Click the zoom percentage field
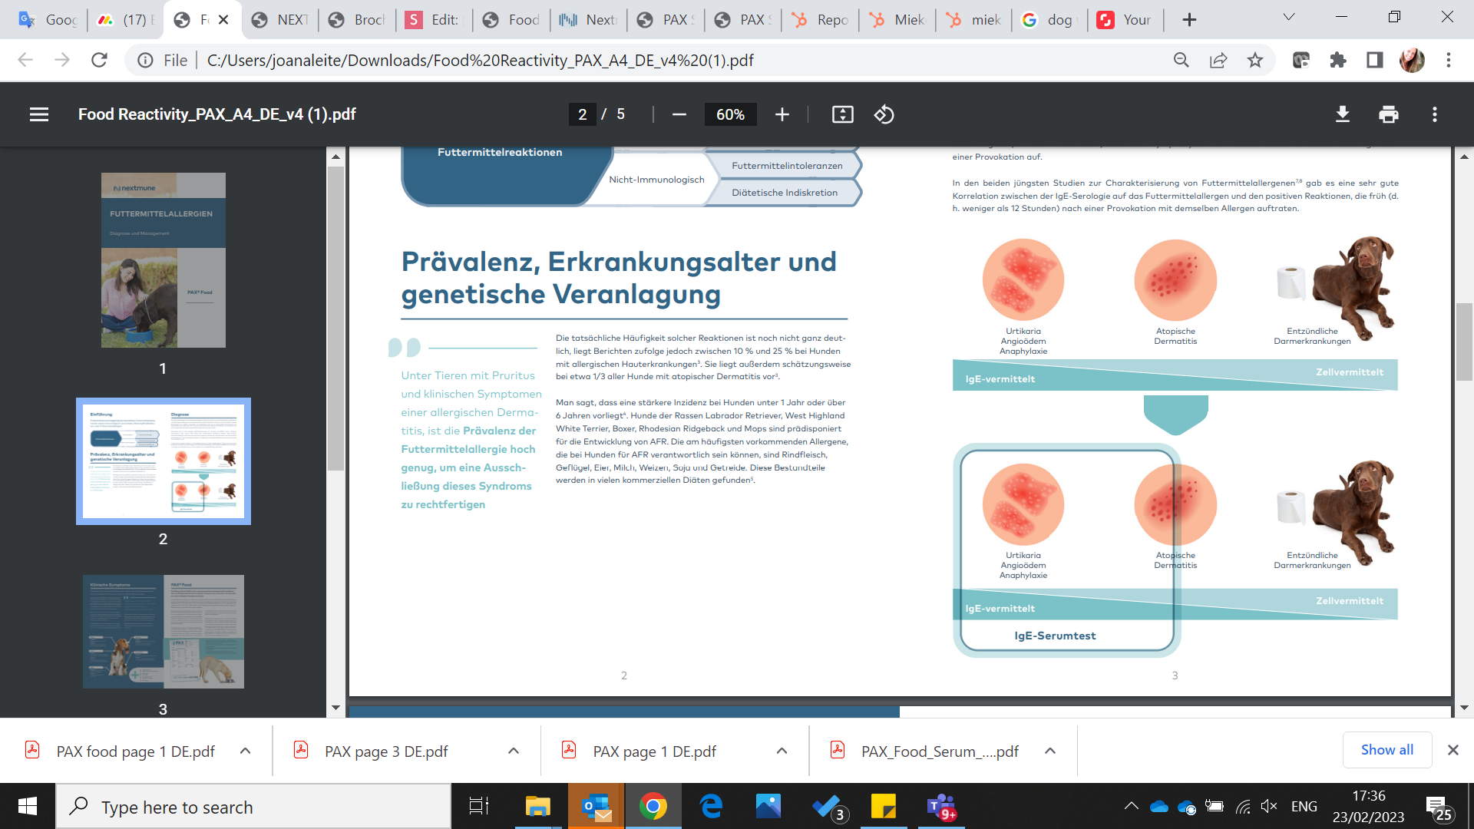The height and width of the screenshot is (829, 1474). [729, 114]
